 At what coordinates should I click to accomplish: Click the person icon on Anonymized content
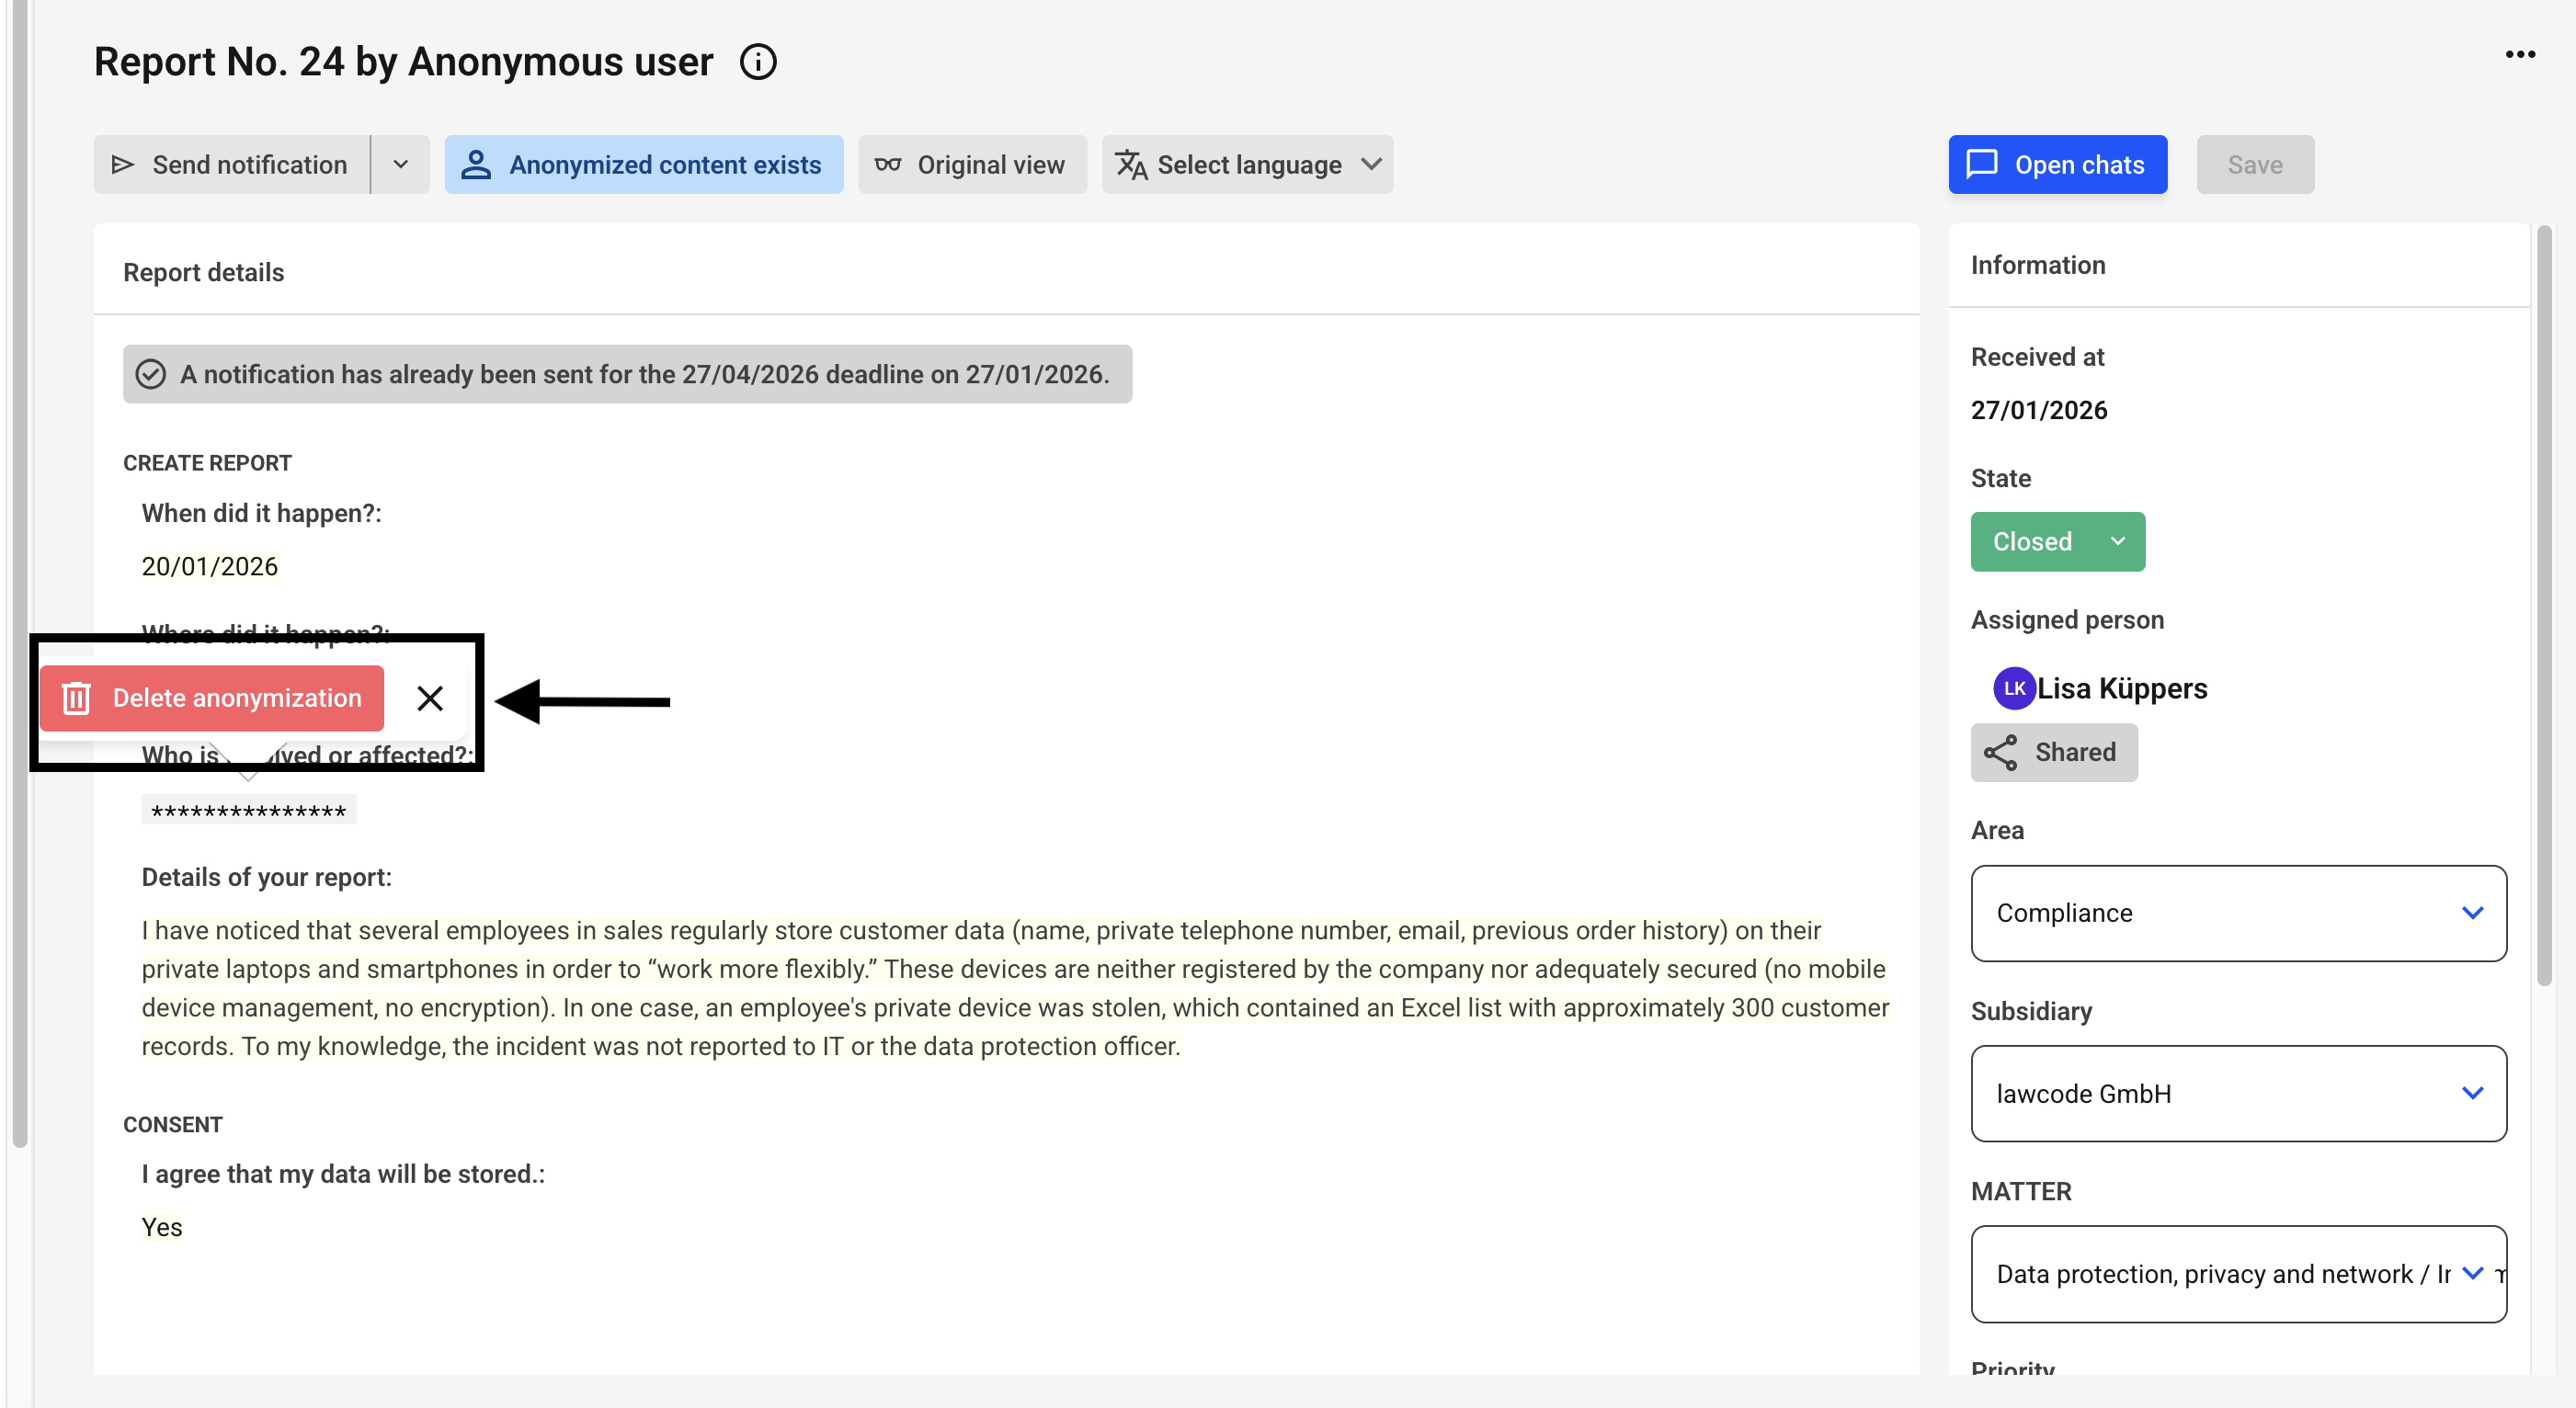point(476,165)
